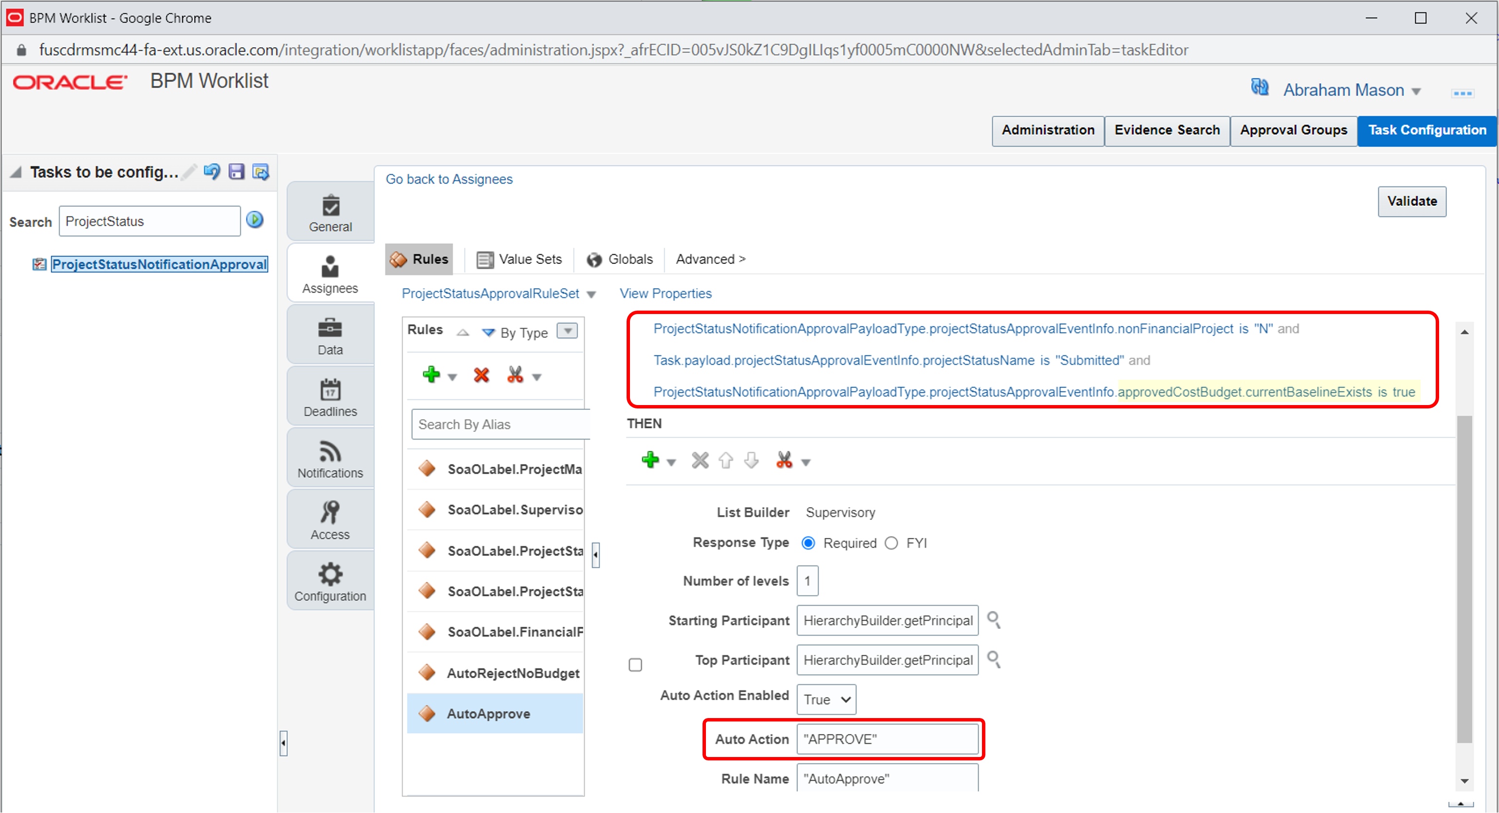The width and height of the screenshot is (1499, 813).
Task: Select the Rules tab
Action: pyautogui.click(x=419, y=259)
